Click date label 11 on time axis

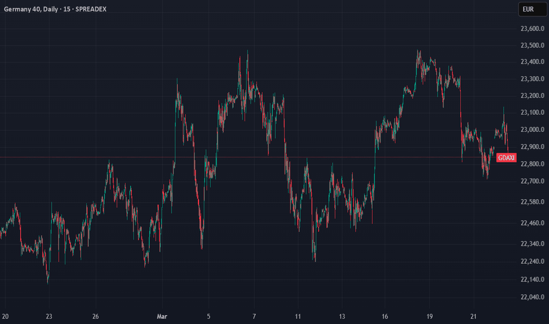[x=298, y=317]
